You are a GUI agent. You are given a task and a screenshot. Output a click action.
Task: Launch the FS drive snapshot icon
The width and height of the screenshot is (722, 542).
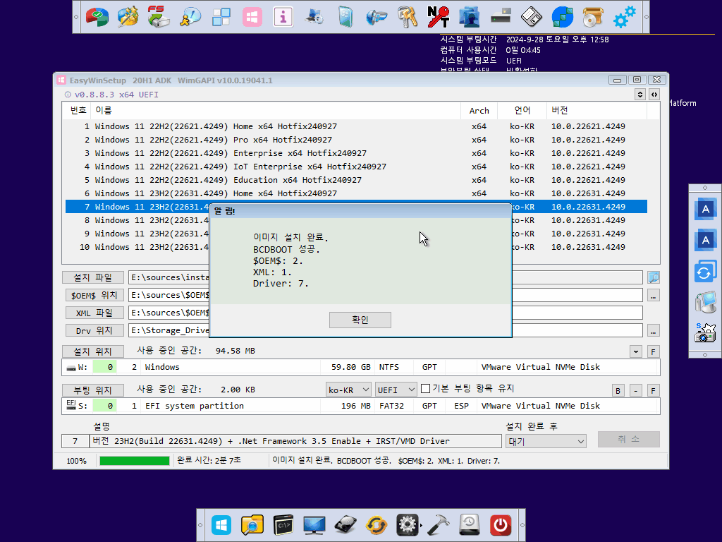pos(159,17)
